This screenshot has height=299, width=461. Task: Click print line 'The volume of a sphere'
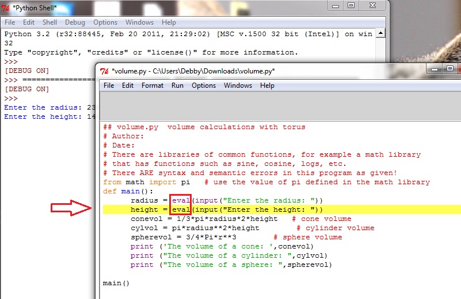(231, 265)
